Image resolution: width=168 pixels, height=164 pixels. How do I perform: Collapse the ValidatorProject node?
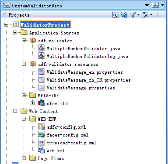pyautogui.click(x=6, y=24)
